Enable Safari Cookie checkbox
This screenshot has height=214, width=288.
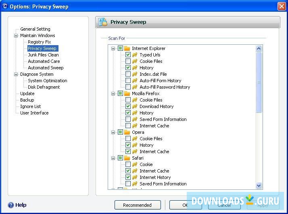pyautogui.click(x=128, y=164)
